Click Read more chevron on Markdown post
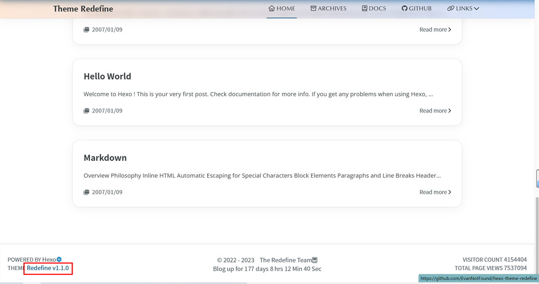This screenshot has height=284, width=539. coord(450,192)
